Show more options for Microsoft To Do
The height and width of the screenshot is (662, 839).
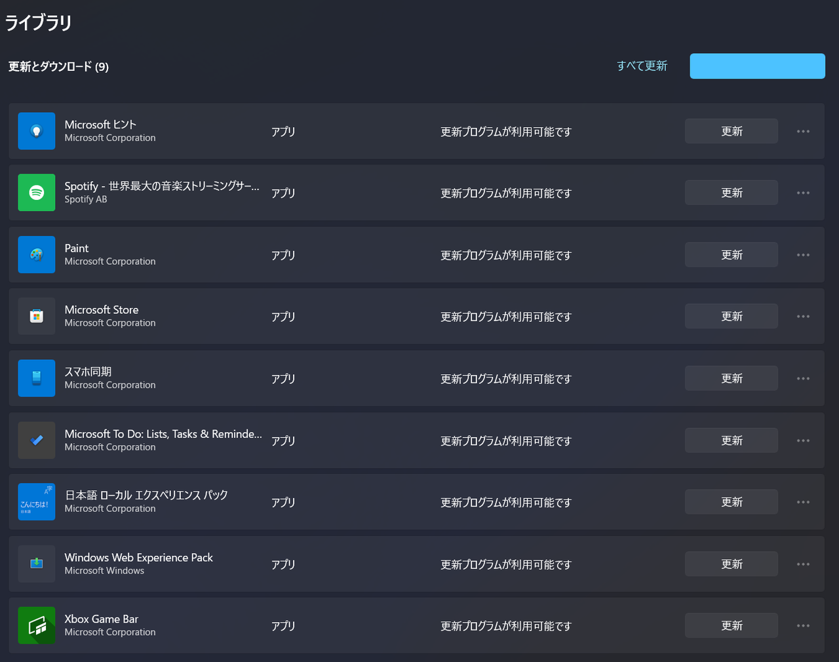(803, 440)
